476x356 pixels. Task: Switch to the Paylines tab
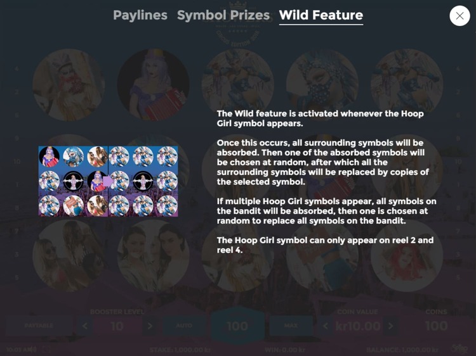click(140, 15)
